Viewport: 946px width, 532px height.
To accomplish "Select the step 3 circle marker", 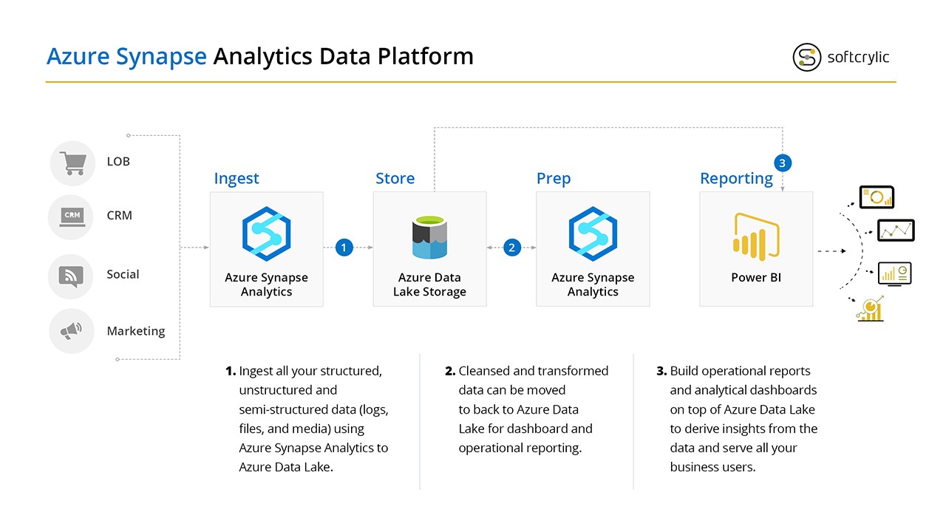I will 783,162.
